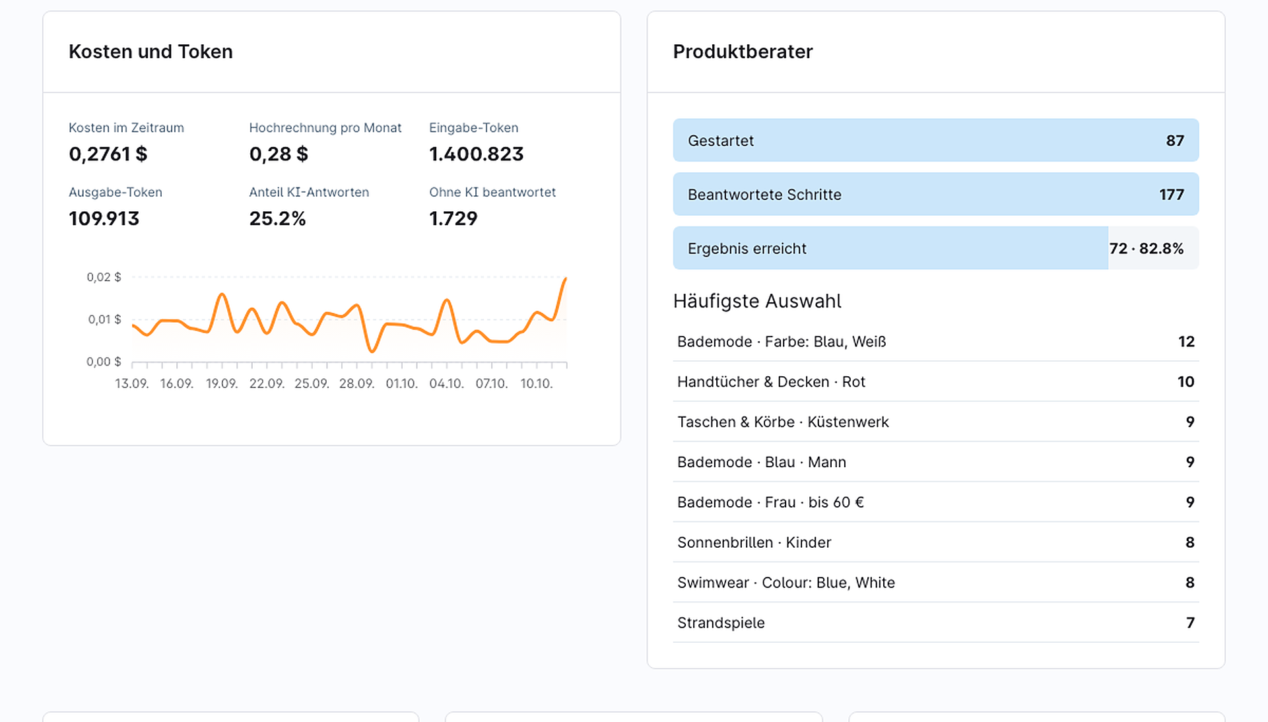Click the orange cost line chart
Screen dimensions: 1268x722
coord(349,319)
